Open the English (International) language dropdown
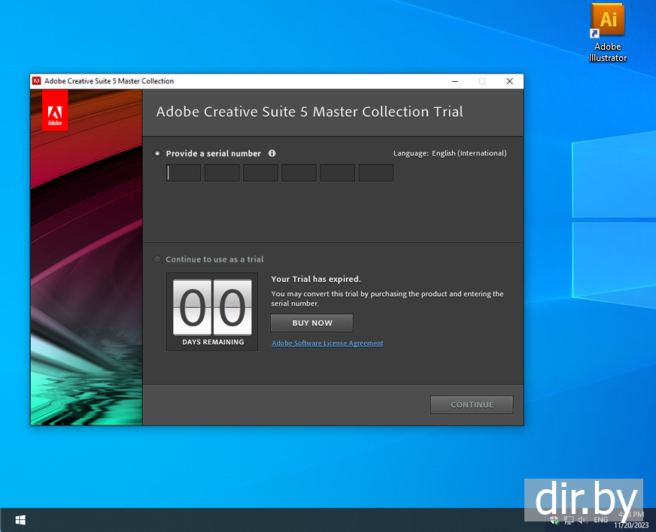Viewport: 656px width, 532px height. (x=469, y=153)
